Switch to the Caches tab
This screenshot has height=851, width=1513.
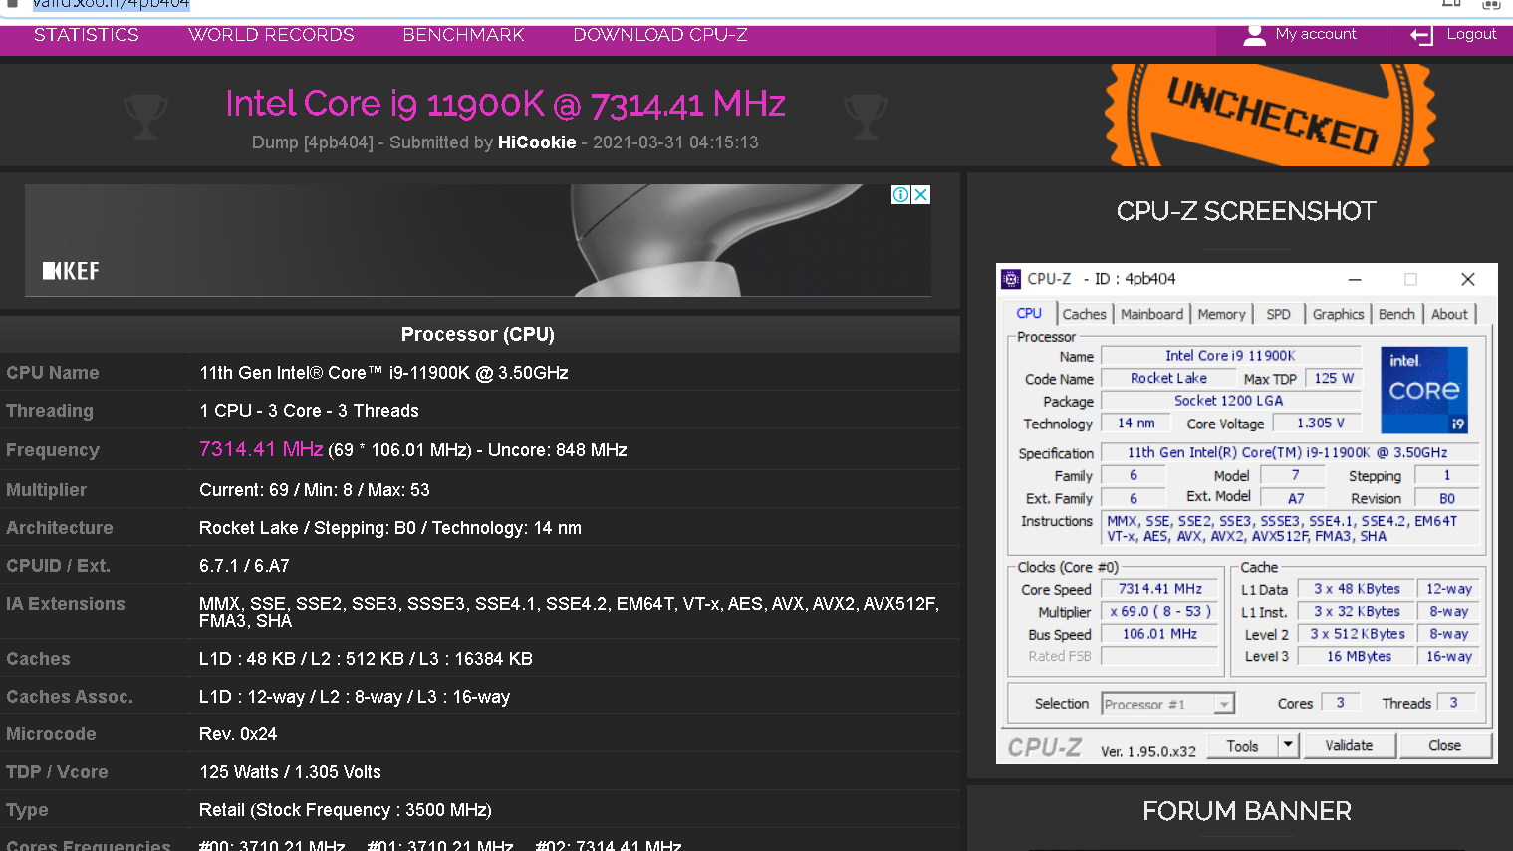[x=1084, y=314]
